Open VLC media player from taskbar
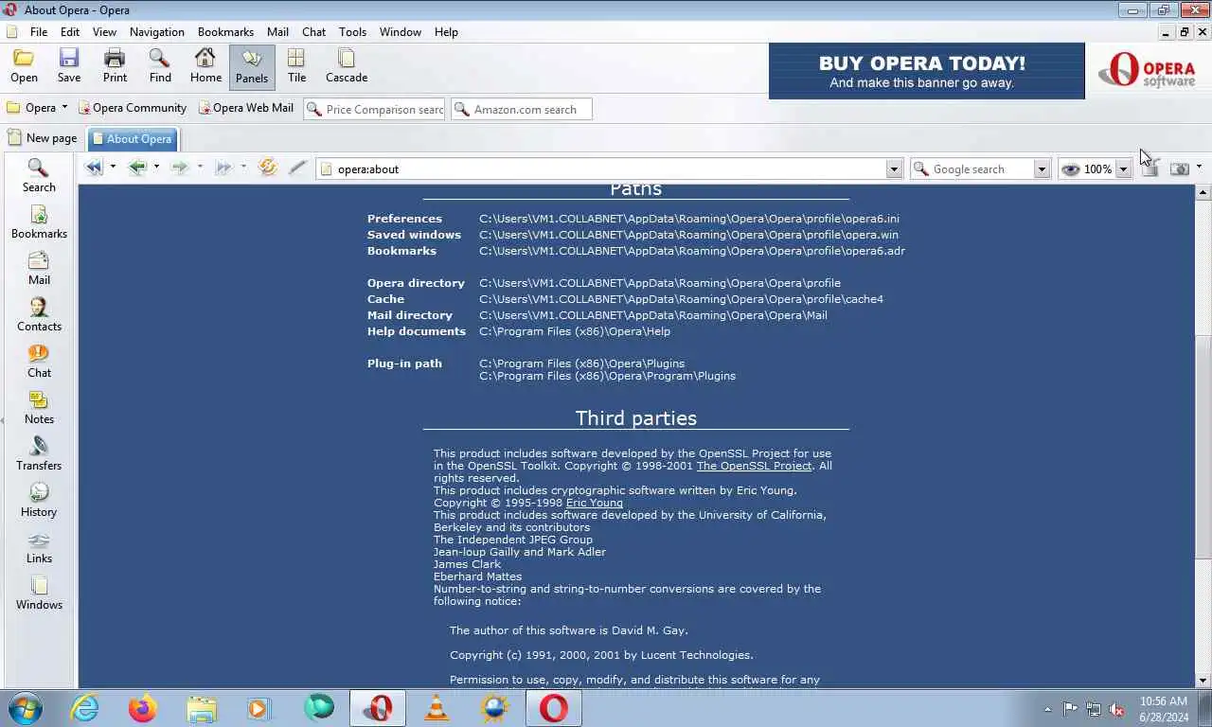 (x=436, y=707)
